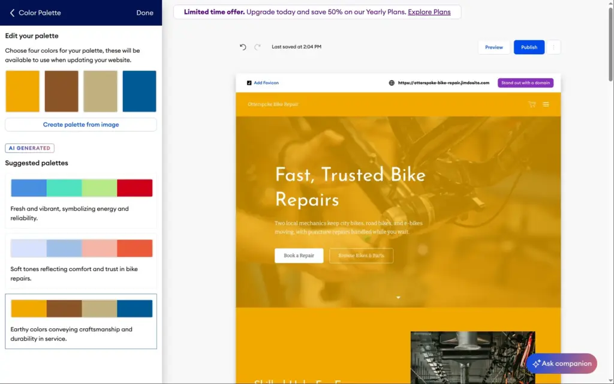Click the undo arrow icon
614x384 pixels.
coord(243,47)
